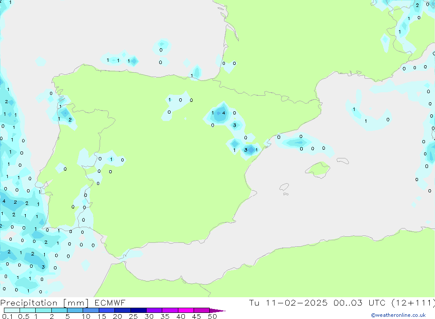Screen dimensions: 435x319
Task: Click the legend label '20'
Action: (117, 316)
